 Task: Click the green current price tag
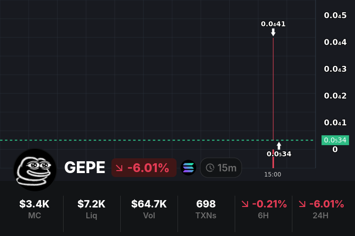tap(335, 140)
